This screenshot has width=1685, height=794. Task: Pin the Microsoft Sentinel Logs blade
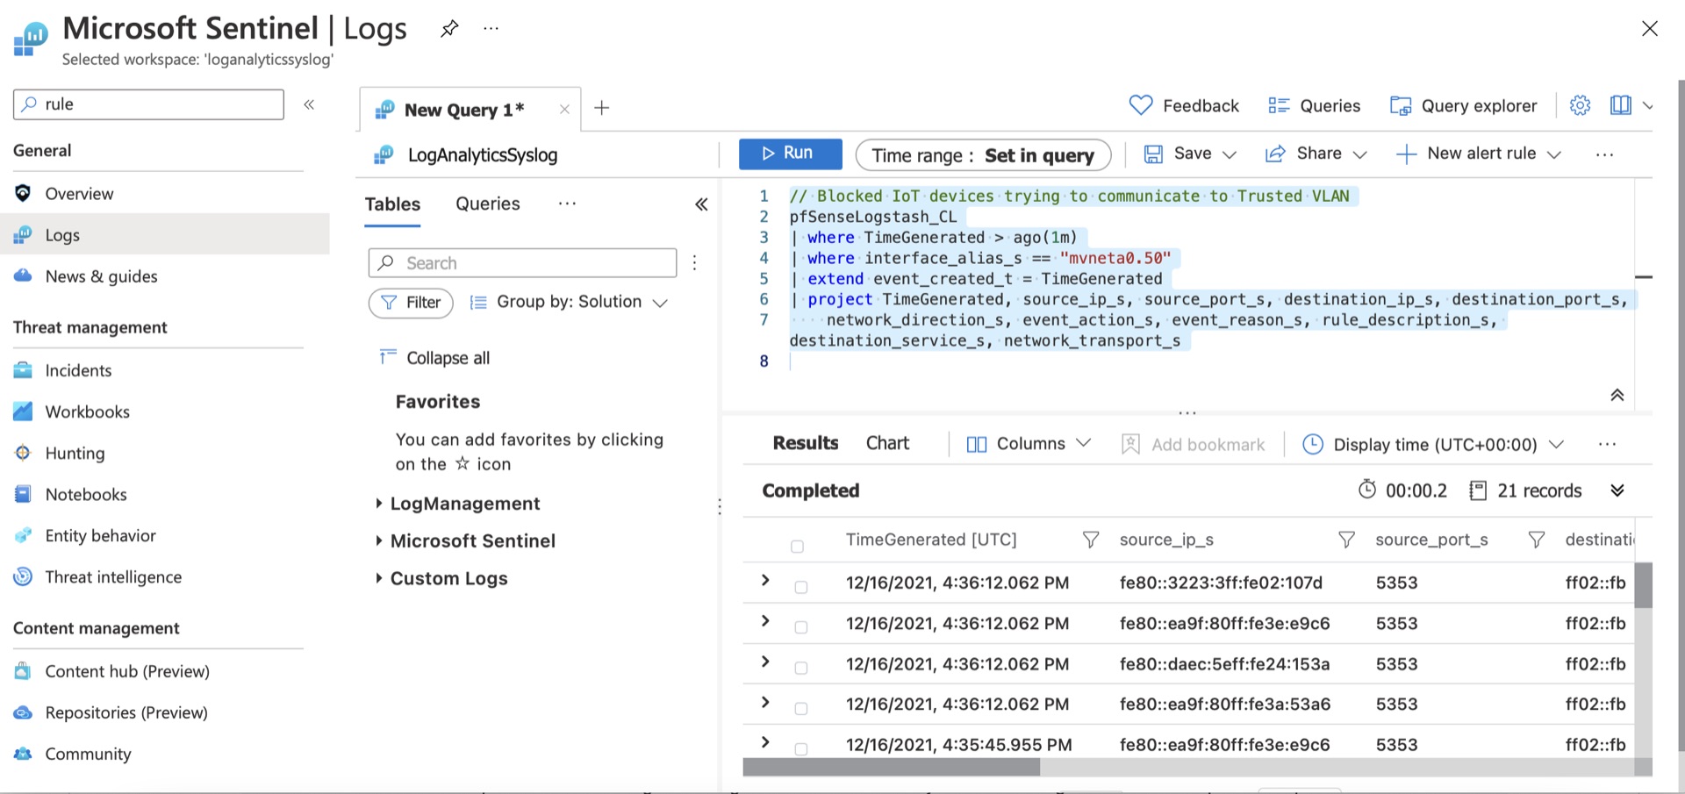click(x=449, y=29)
